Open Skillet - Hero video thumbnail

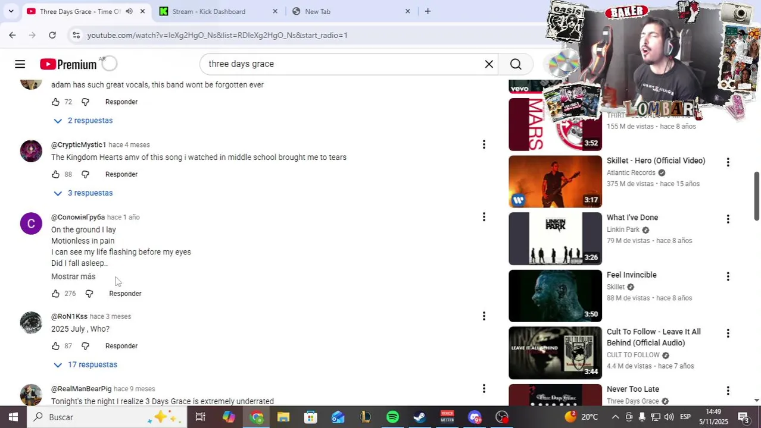point(555,182)
